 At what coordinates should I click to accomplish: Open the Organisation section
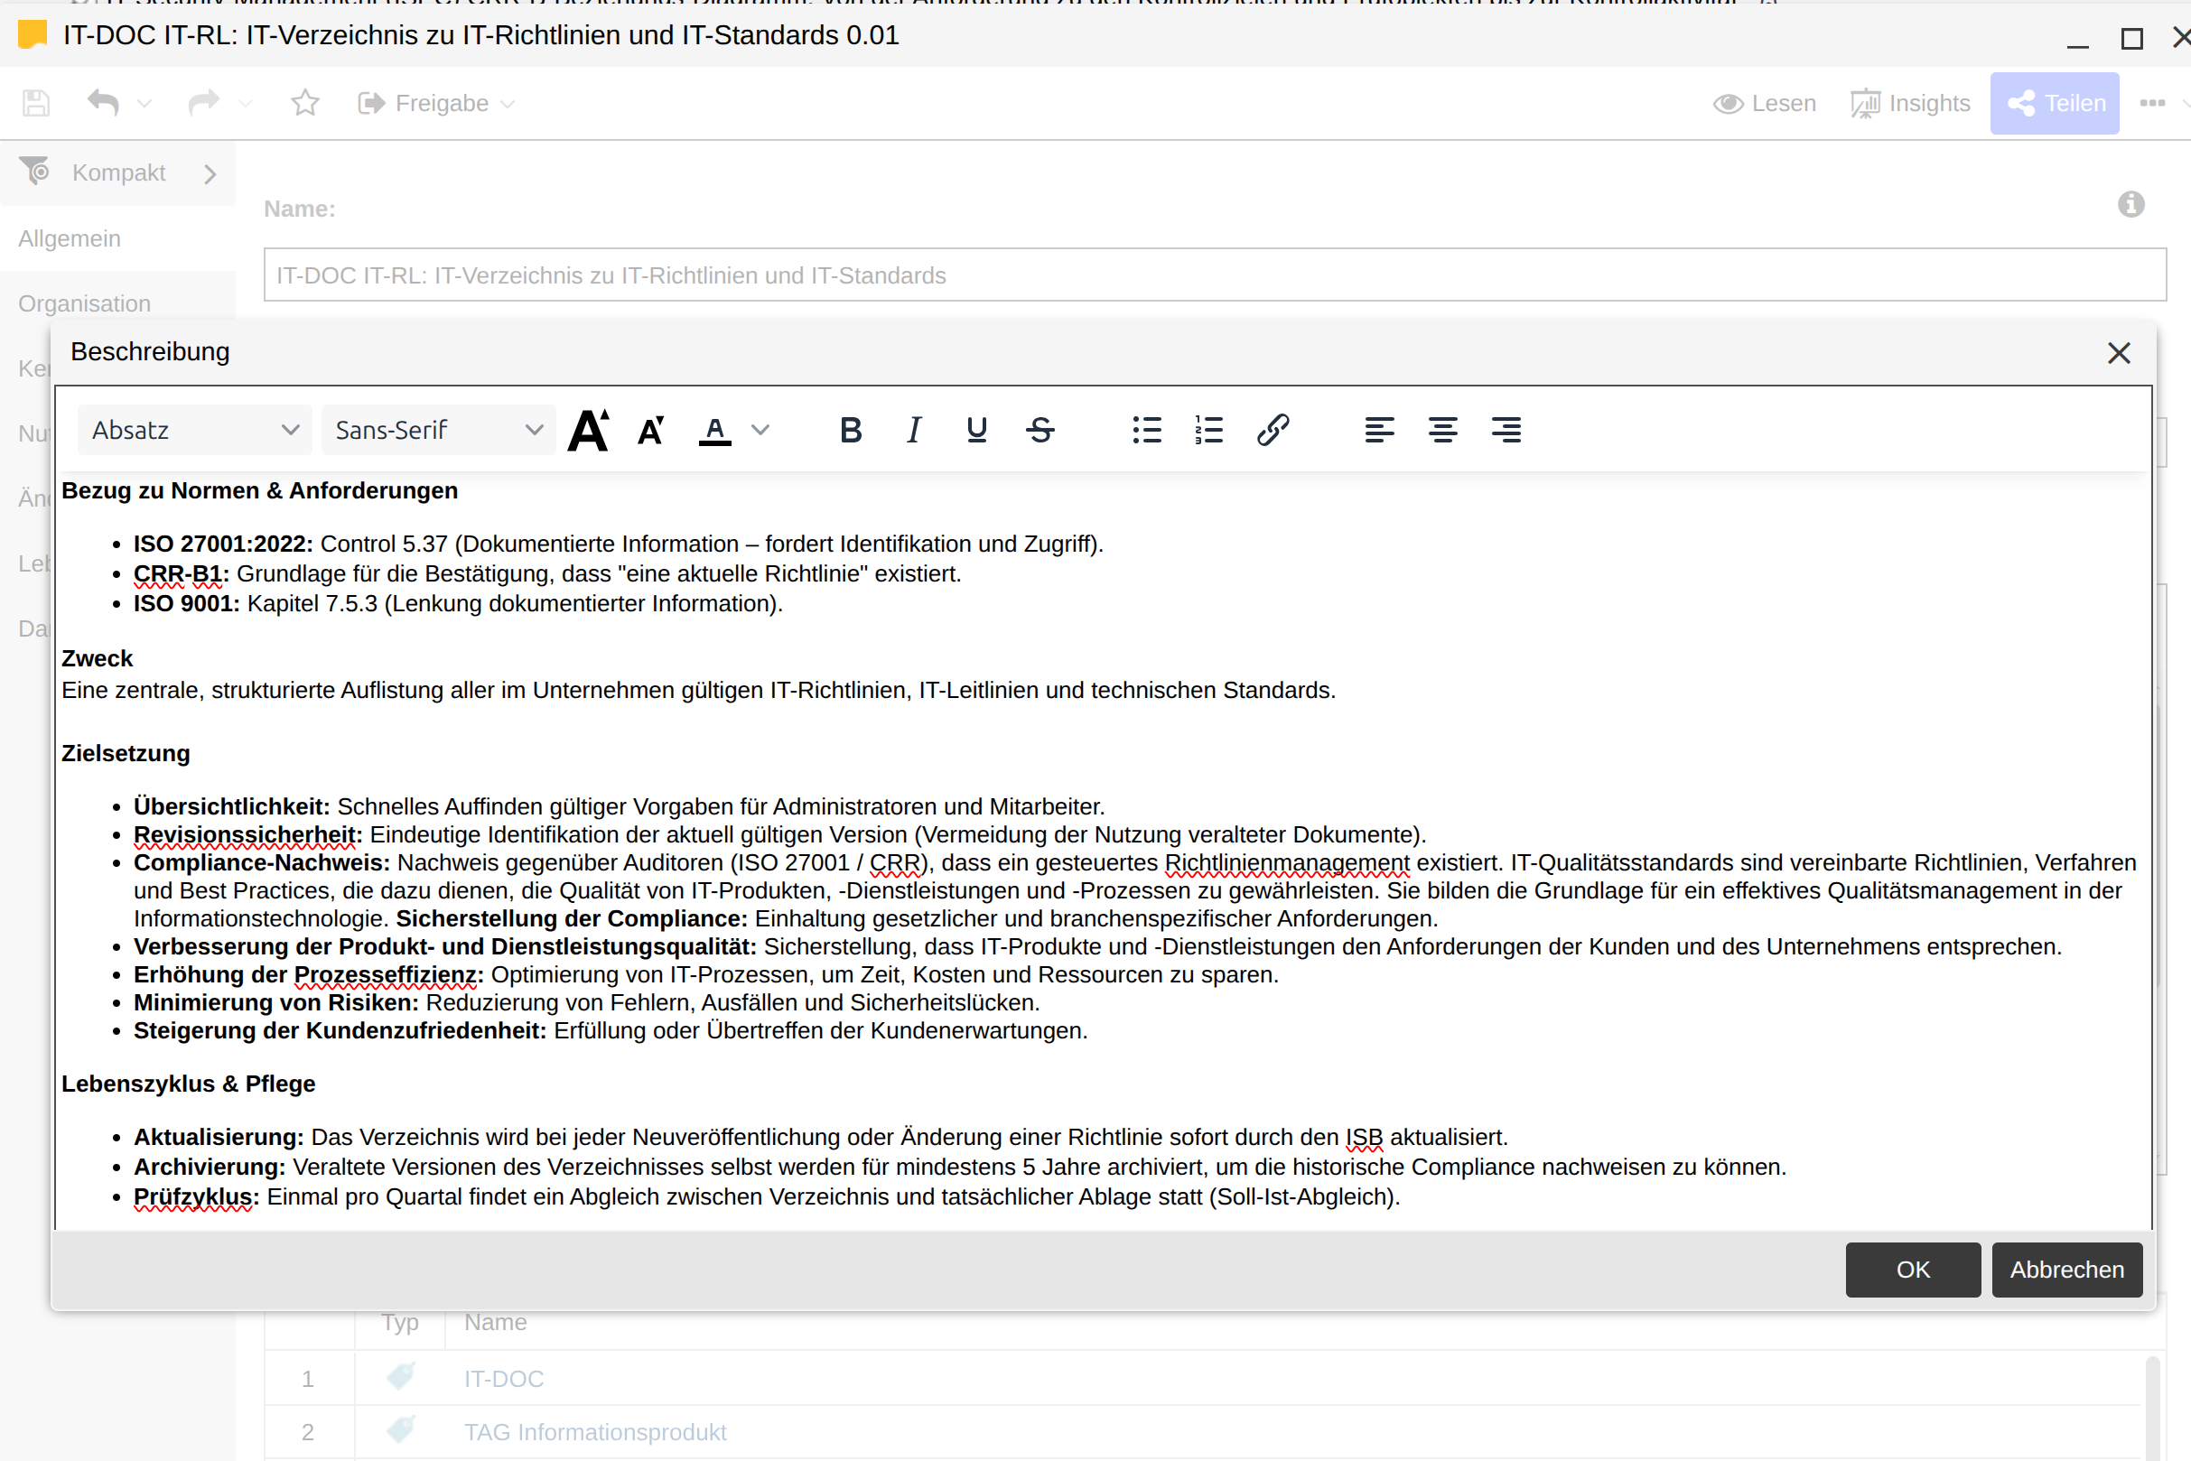click(x=85, y=303)
